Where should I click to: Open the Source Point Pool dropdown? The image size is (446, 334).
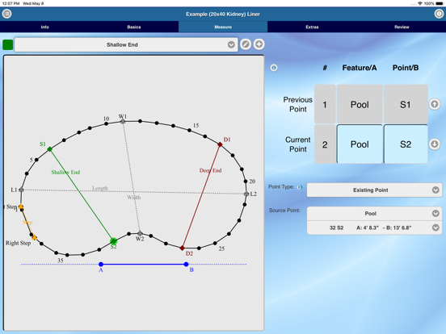click(x=374, y=214)
